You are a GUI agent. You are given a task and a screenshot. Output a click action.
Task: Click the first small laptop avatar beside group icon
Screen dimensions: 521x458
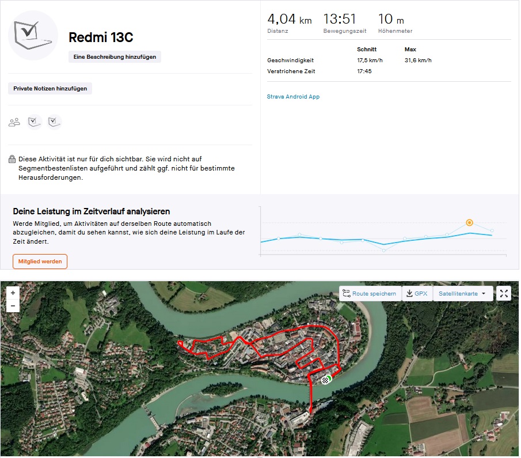(34, 122)
